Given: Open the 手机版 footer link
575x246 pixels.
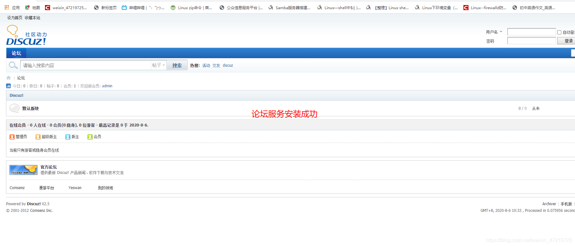Looking at the screenshot, I should (566, 204).
